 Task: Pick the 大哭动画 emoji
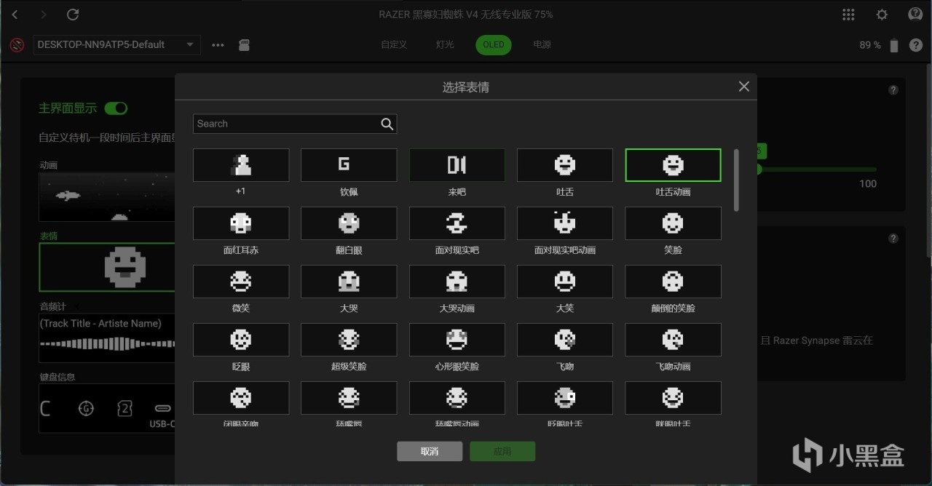pos(457,282)
